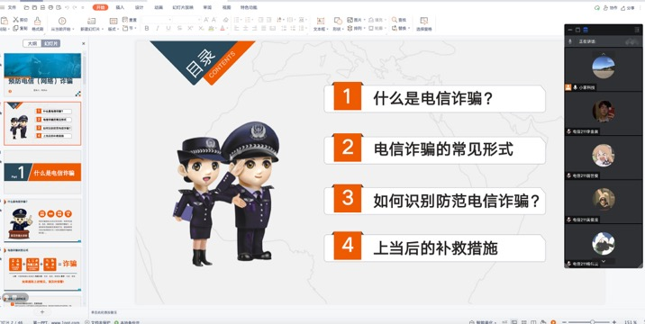Toggle Bold formatting button
The image size is (645, 324).
pos(147,29)
